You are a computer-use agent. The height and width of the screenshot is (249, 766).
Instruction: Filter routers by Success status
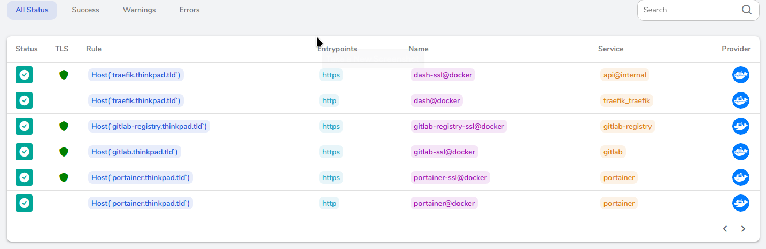pyautogui.click(x=86, y=10)
